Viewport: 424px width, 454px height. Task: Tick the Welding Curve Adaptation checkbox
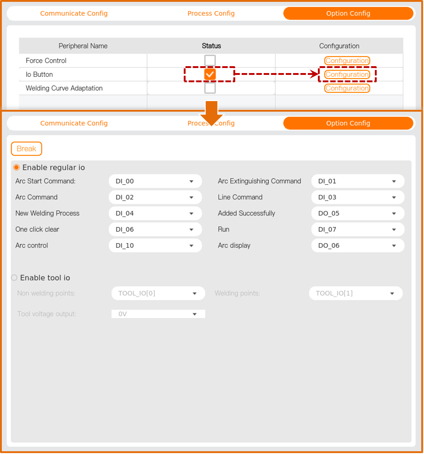coord(210,88)
